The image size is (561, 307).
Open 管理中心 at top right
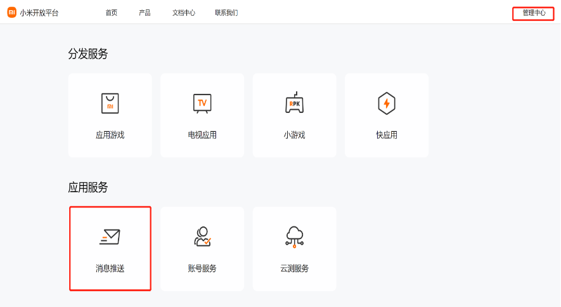coord(533,13)
